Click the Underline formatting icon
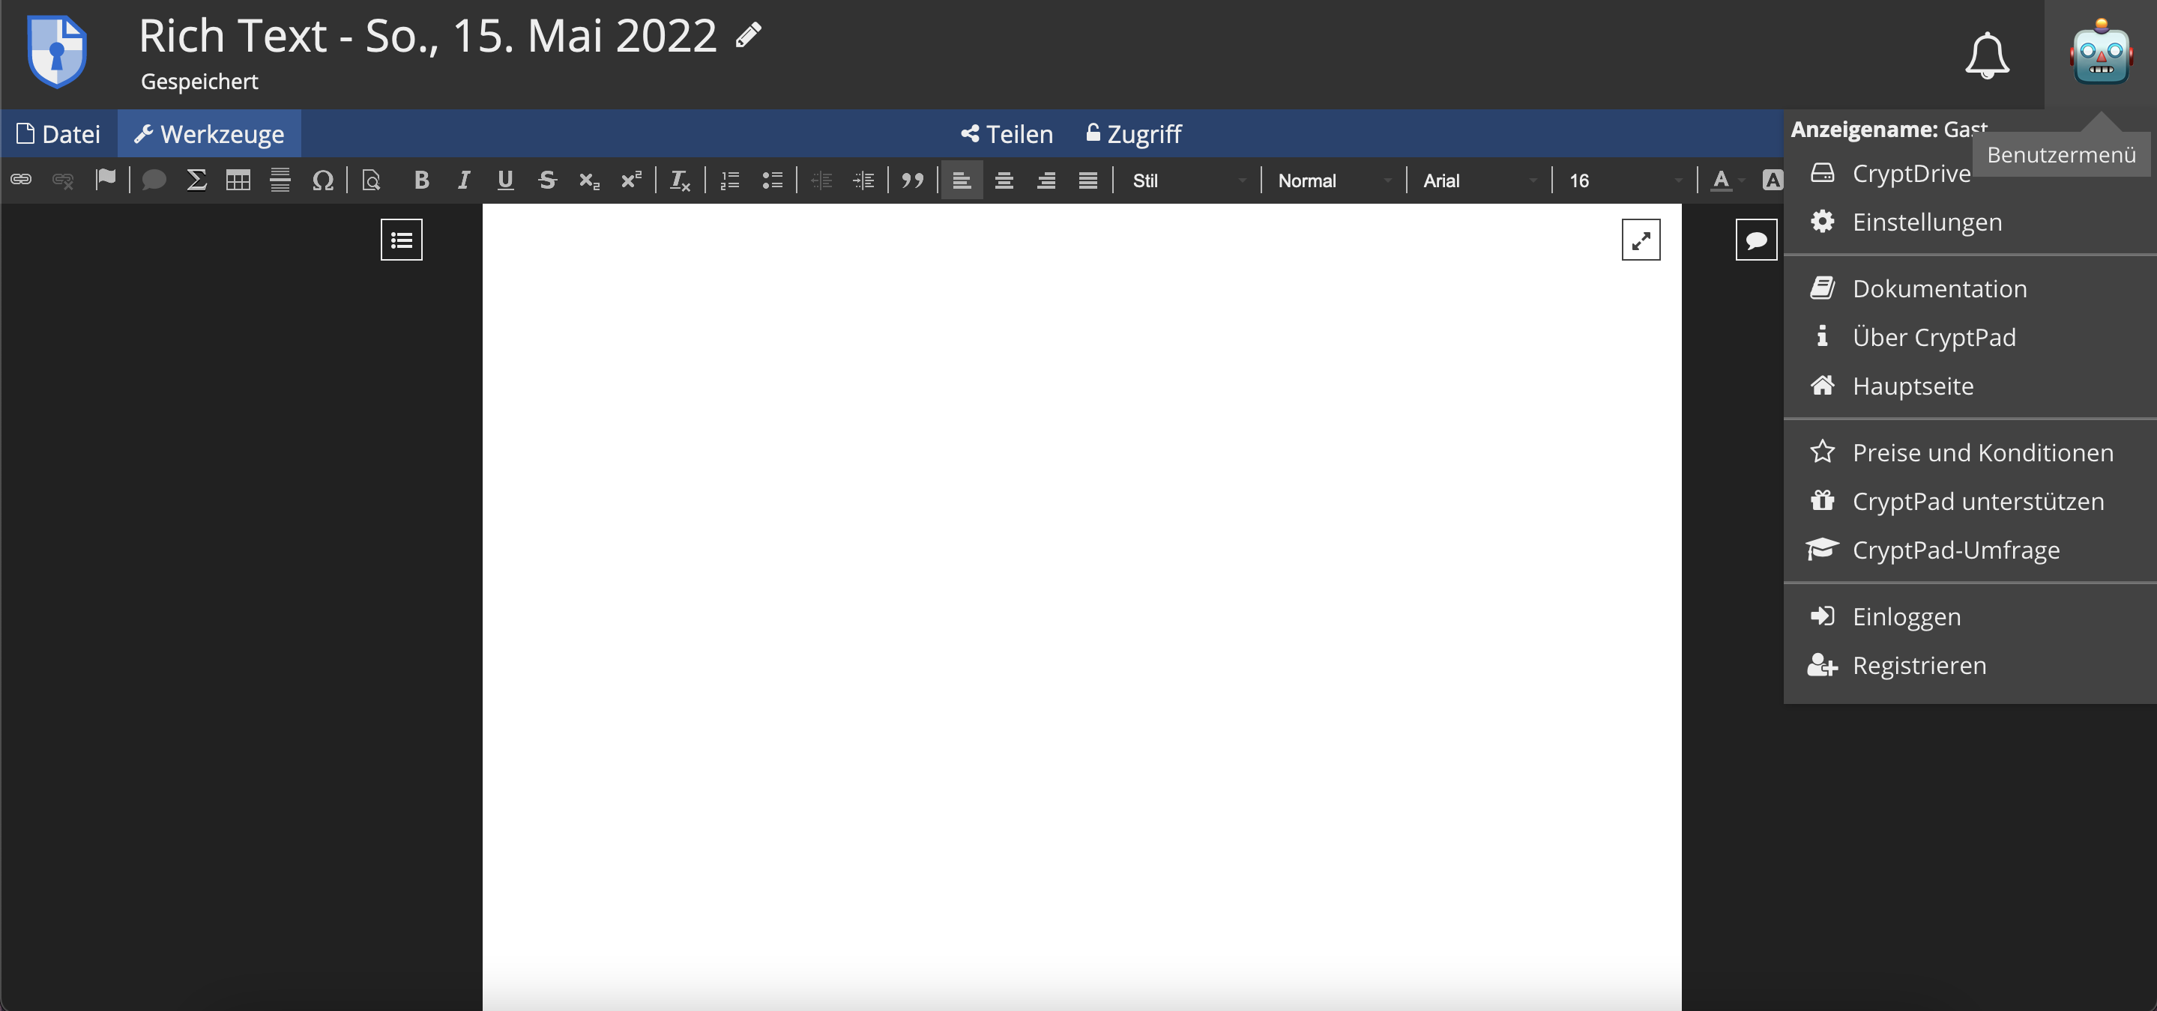The height and width of the screenshot is (1011, 2157). coord(502,180)
